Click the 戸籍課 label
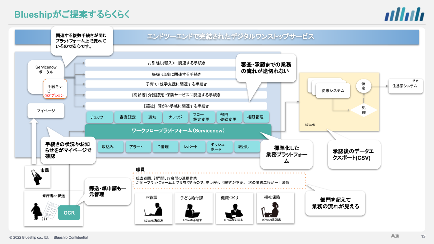Image resolution: width=434 pixels, height=244 pixels. 151,198
